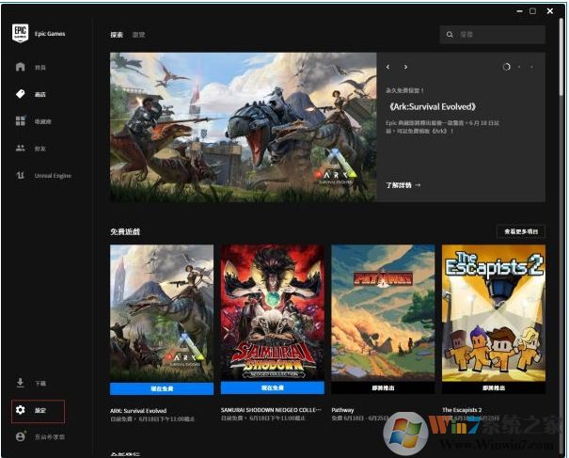
Task: Open the Store tag icon
Action: [x=21, y=94]
